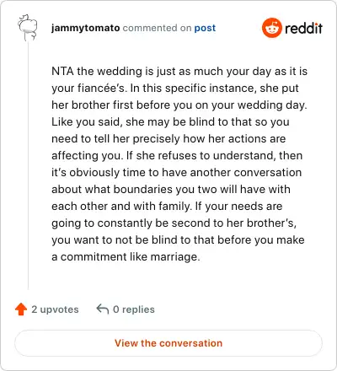Open the jammytomato username profile
The image size is (337, 371).
point(86,28)
